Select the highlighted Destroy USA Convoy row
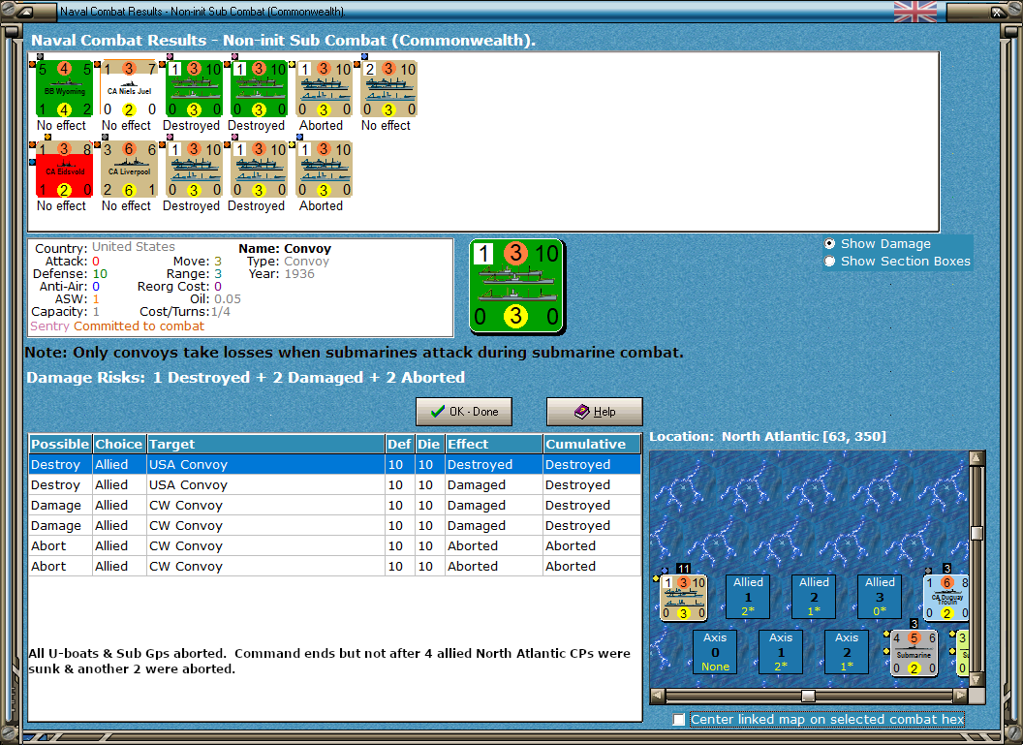1023x745 pixels. [x=334, y=464]
